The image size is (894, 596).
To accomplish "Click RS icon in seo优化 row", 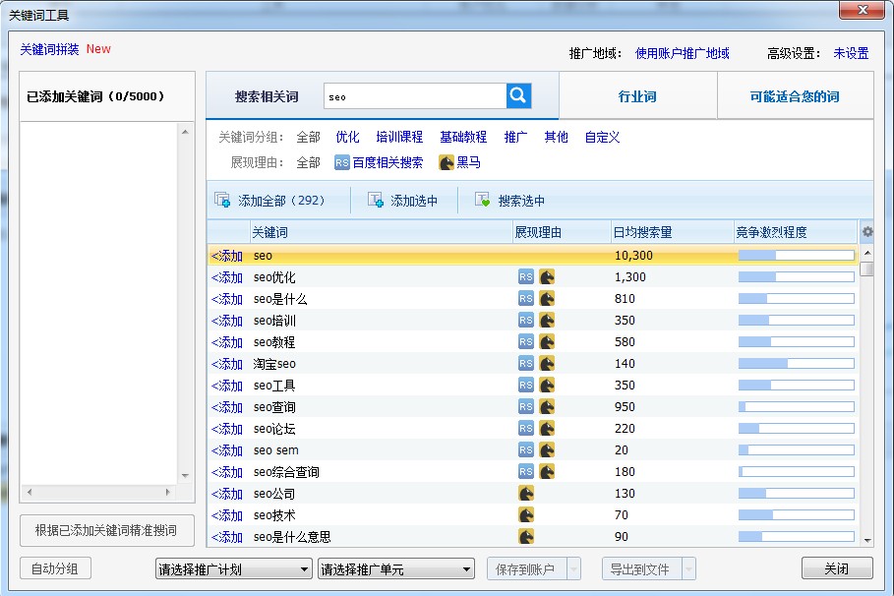I will pyautogui.click(x=526, y=277).
